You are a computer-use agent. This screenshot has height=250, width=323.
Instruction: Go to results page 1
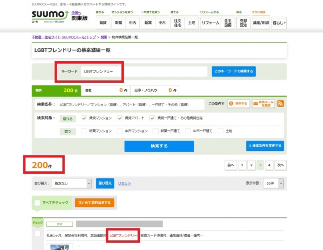(x=242, y=165)
